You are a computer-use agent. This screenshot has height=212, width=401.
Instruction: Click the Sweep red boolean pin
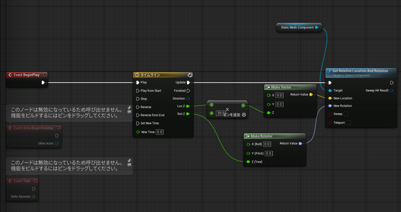(x=330, y=114)
